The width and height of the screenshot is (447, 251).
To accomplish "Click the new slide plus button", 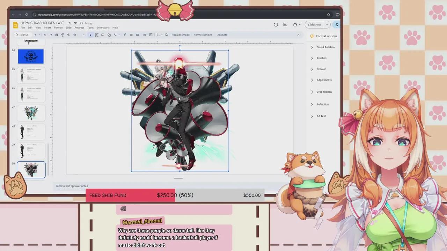I will [35, 35].
